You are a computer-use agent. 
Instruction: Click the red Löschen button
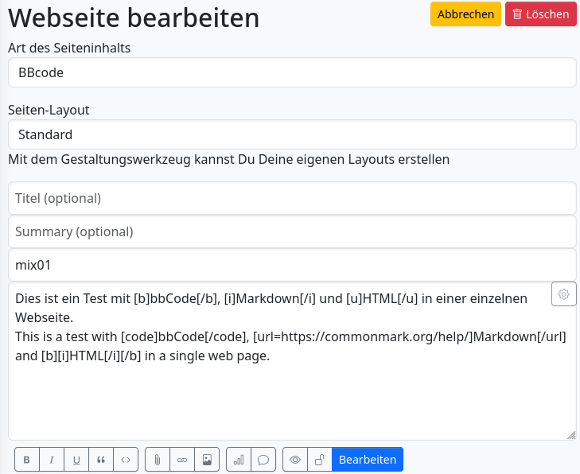pos(541,14)
